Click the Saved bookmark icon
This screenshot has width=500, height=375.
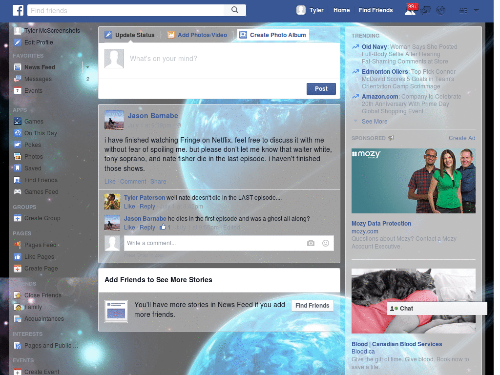point(18,168)
